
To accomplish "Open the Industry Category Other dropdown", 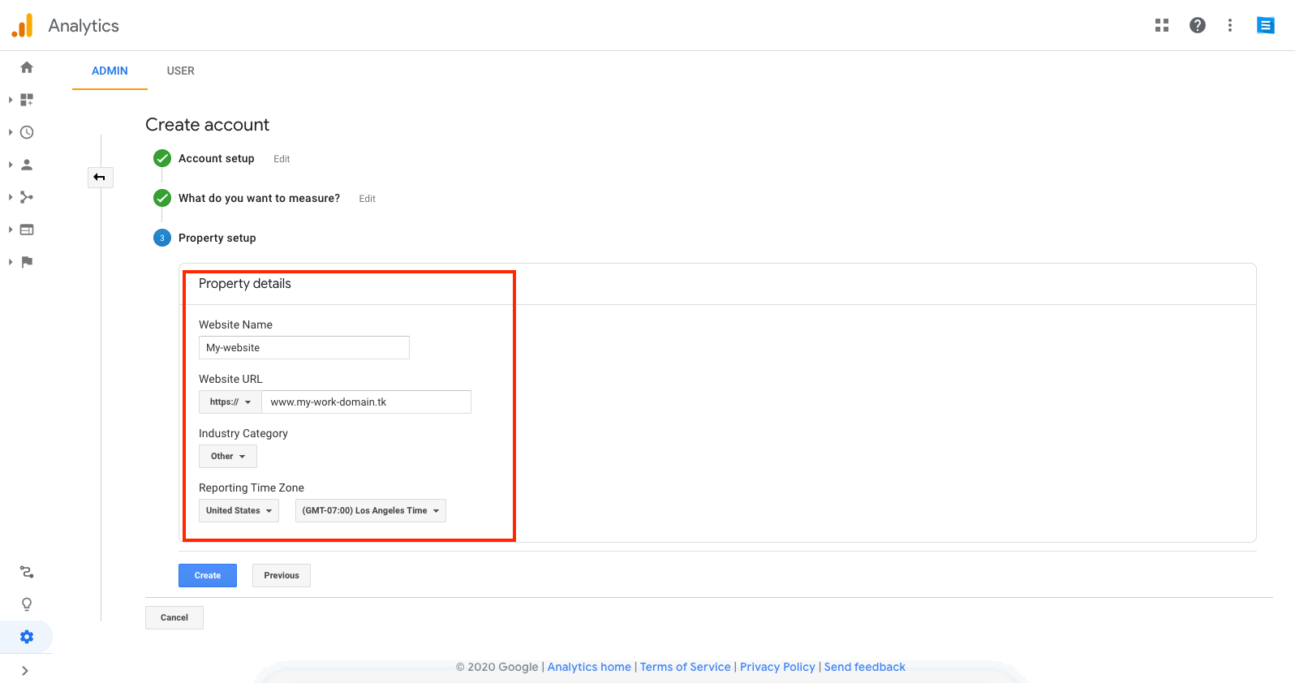I will click(x=228, y=457).
